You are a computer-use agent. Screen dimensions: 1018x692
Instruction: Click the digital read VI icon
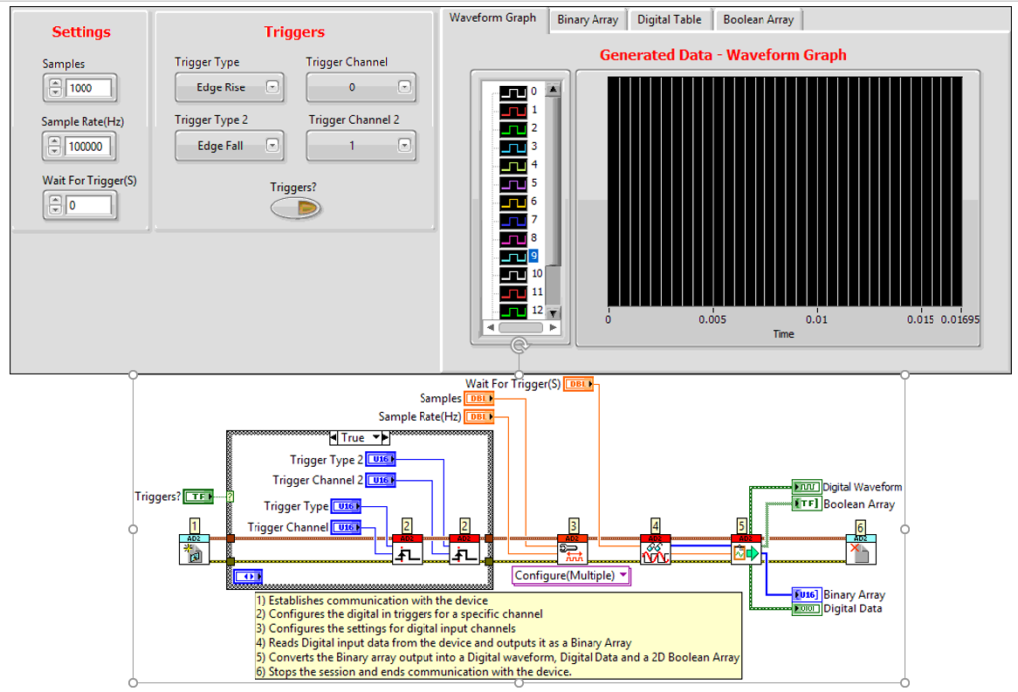point(655,549)
